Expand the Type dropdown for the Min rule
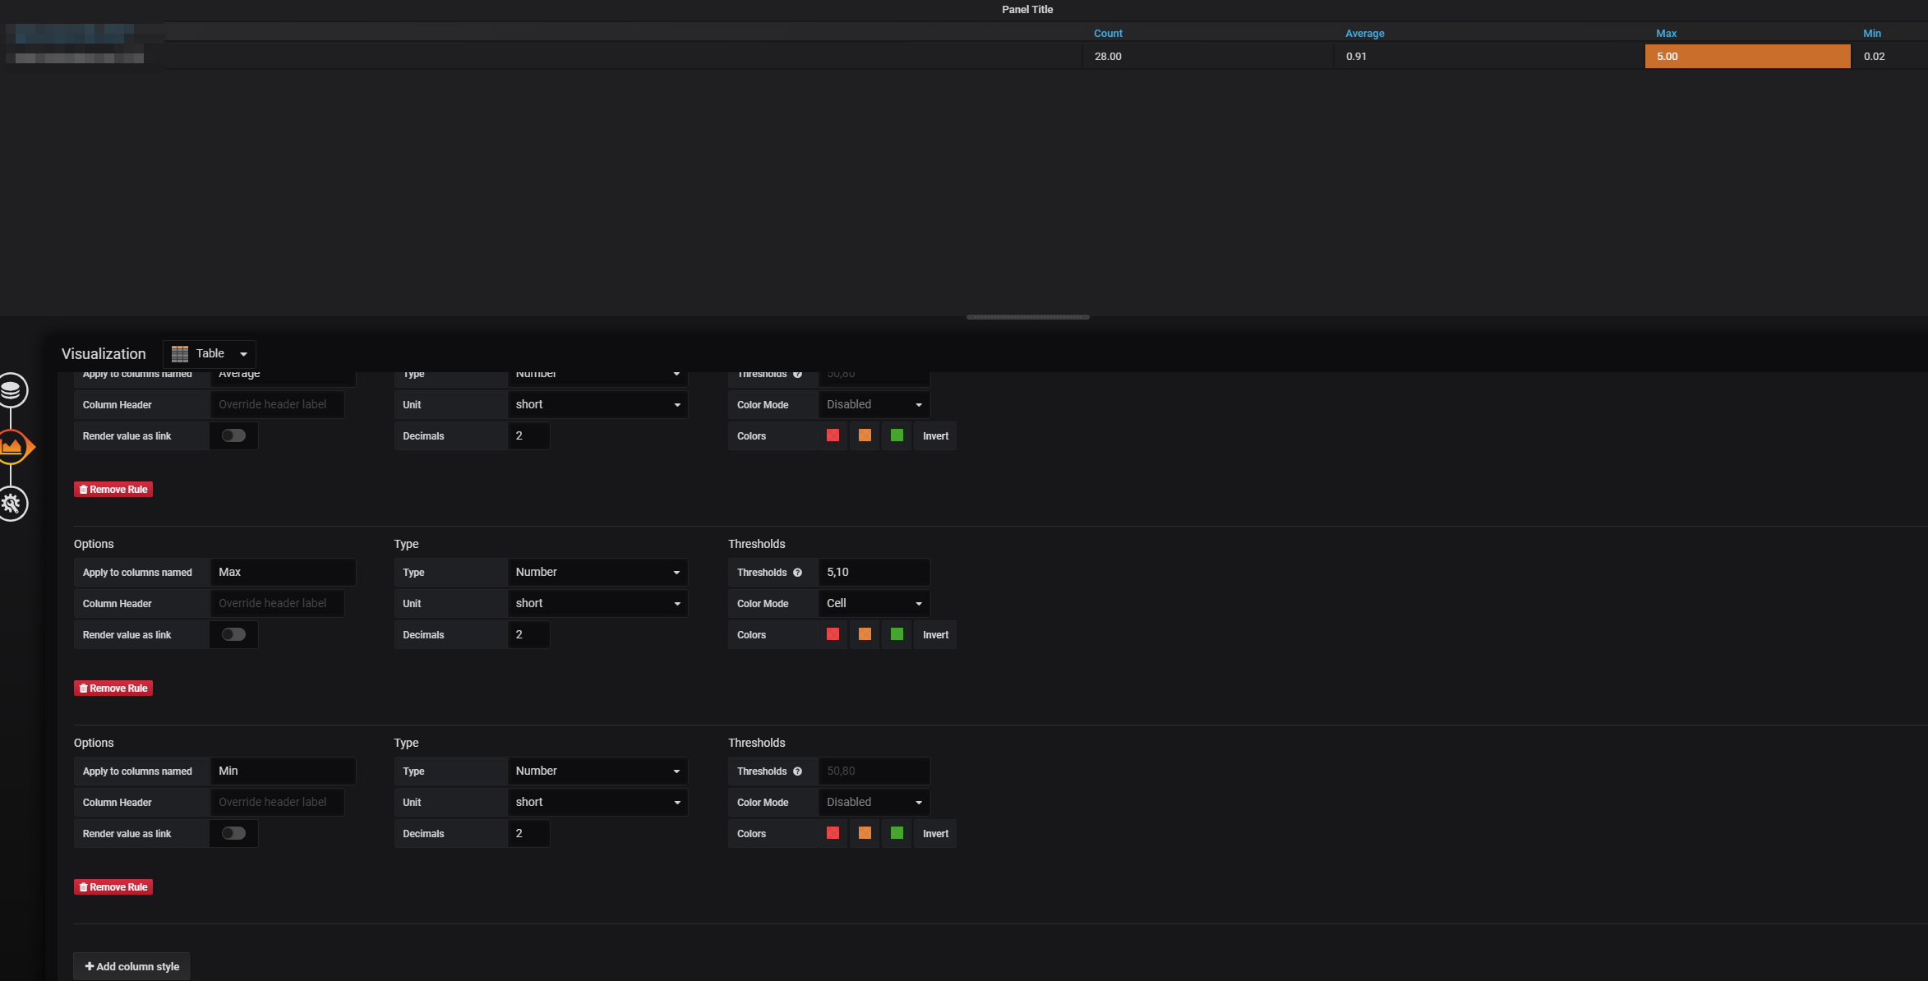 tap(597, 771)
